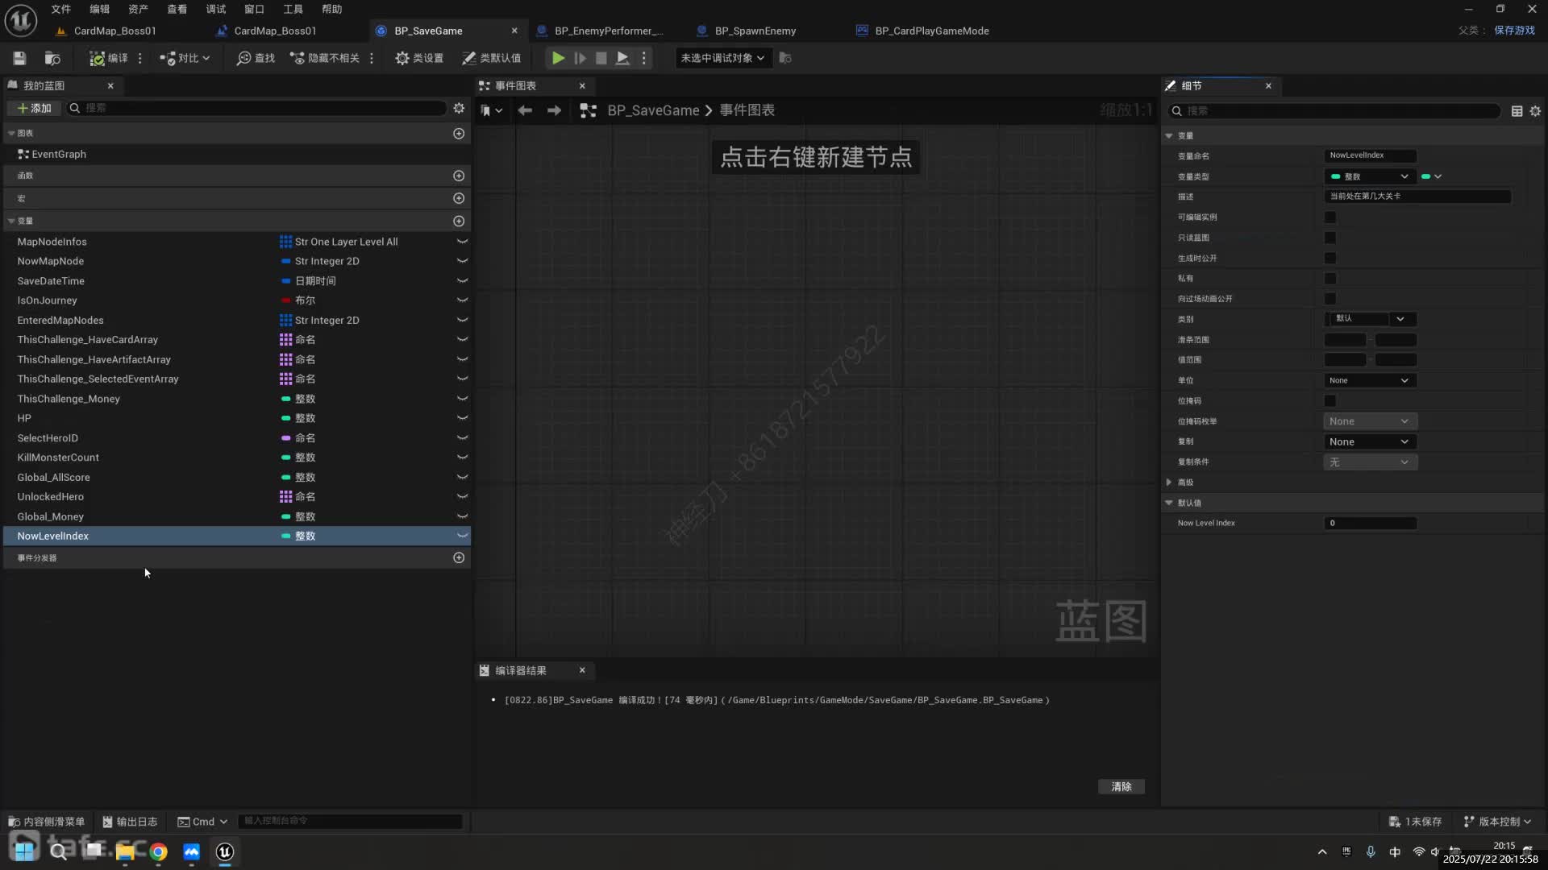Toggle eye visibility for HP variable

[x=462, y=418]
